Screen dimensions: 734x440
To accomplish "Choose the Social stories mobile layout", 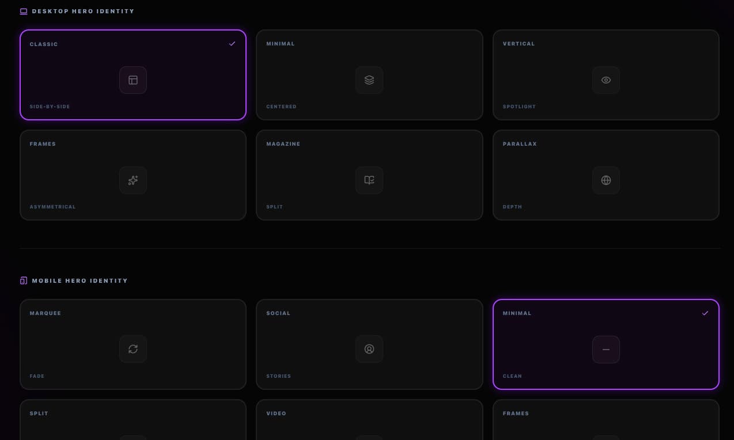I will click(369, 344).
